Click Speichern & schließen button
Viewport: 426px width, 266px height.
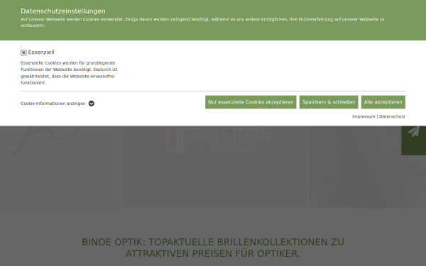click(x=329, y=102)
